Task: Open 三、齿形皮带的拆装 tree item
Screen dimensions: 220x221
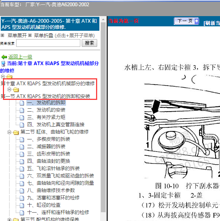Action: 48,154
